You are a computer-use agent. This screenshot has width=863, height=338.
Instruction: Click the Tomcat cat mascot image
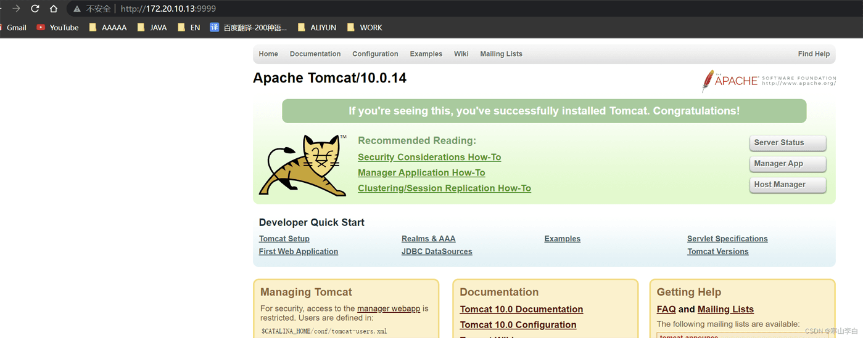tap(303, 166)
